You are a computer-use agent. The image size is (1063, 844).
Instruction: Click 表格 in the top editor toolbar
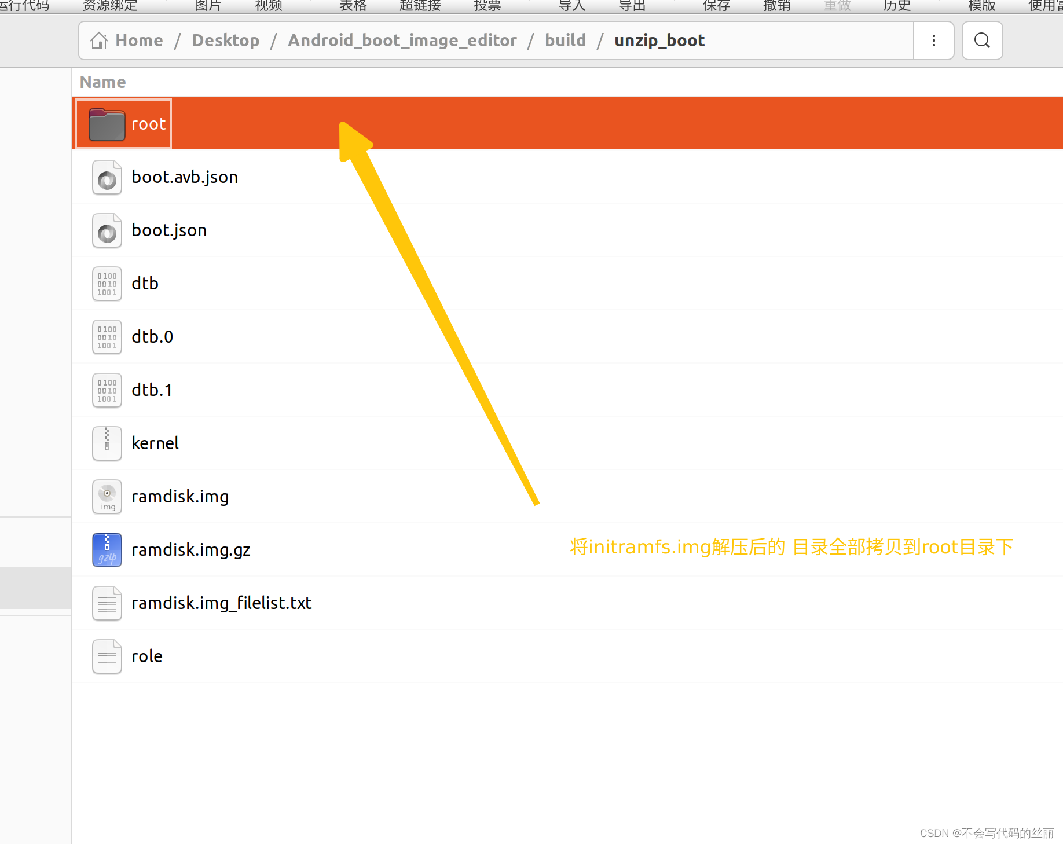tap(353, 6)
